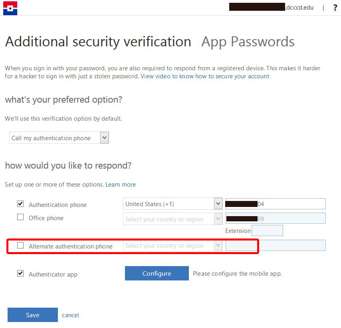
Task: Click the university flag logo
Action: pos(10,8)
